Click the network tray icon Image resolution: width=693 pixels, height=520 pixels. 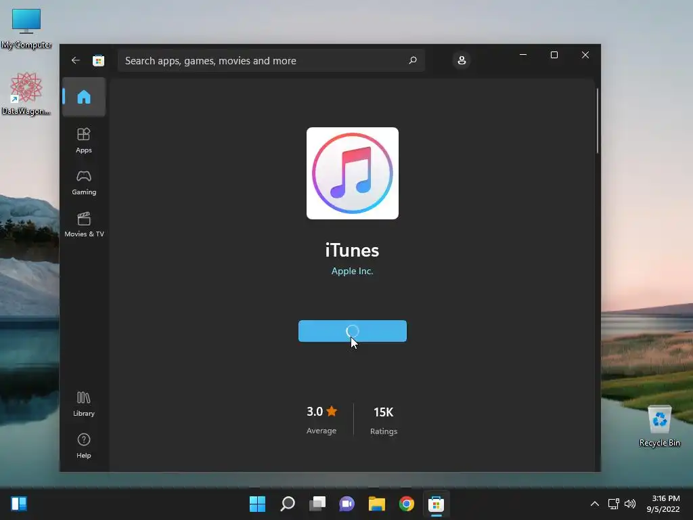[613, 504]
